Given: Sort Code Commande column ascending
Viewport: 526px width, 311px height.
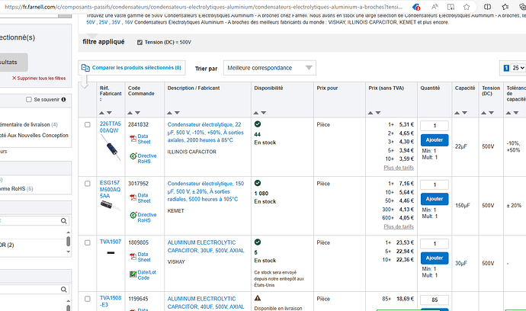Looking at the screenshot, I should [x=130, y=113].
